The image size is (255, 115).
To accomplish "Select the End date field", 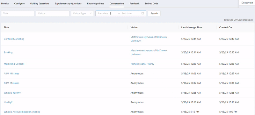I will 131,13.
